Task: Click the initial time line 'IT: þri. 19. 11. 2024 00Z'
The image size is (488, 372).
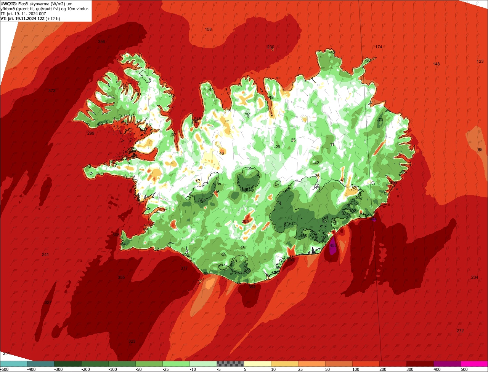Action: pyautogui.click(x=23, y=14)
